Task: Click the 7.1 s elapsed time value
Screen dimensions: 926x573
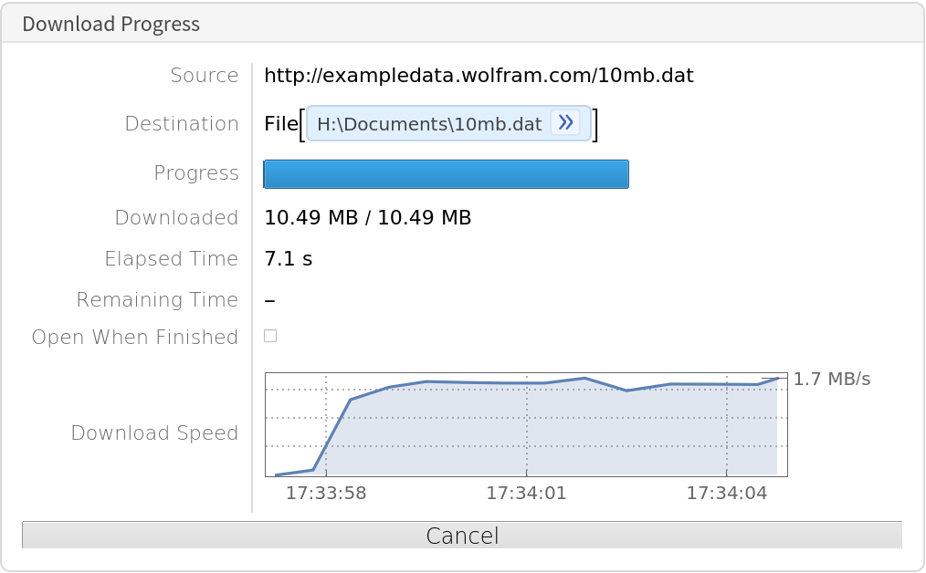Action: (288, 259)
